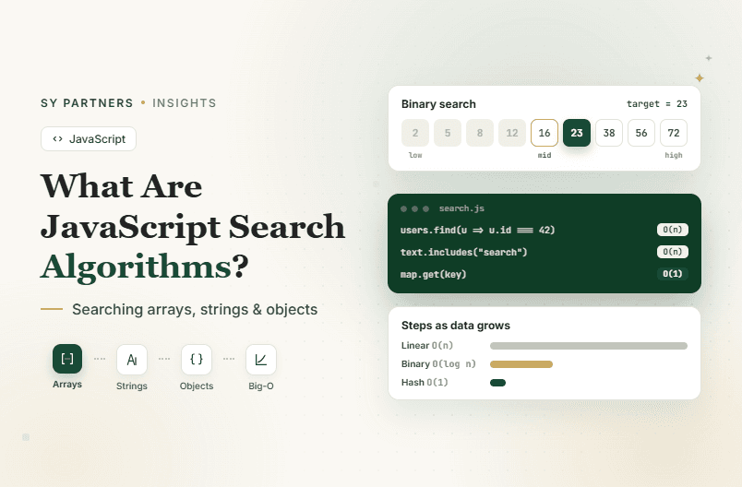Click the "Searching arrays, strings & objects" subtitle
This screenshot has height=487, width=742.
tap(195, 309)
